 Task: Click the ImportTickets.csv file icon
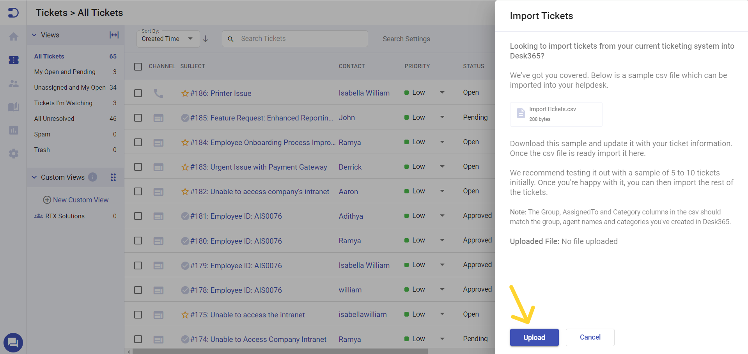point(521,113)
